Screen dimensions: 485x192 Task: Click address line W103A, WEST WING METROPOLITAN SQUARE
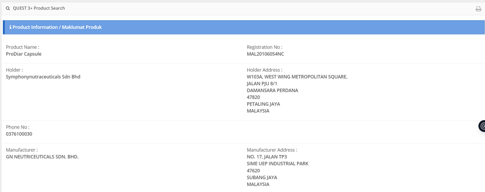[x=297, y=77]
